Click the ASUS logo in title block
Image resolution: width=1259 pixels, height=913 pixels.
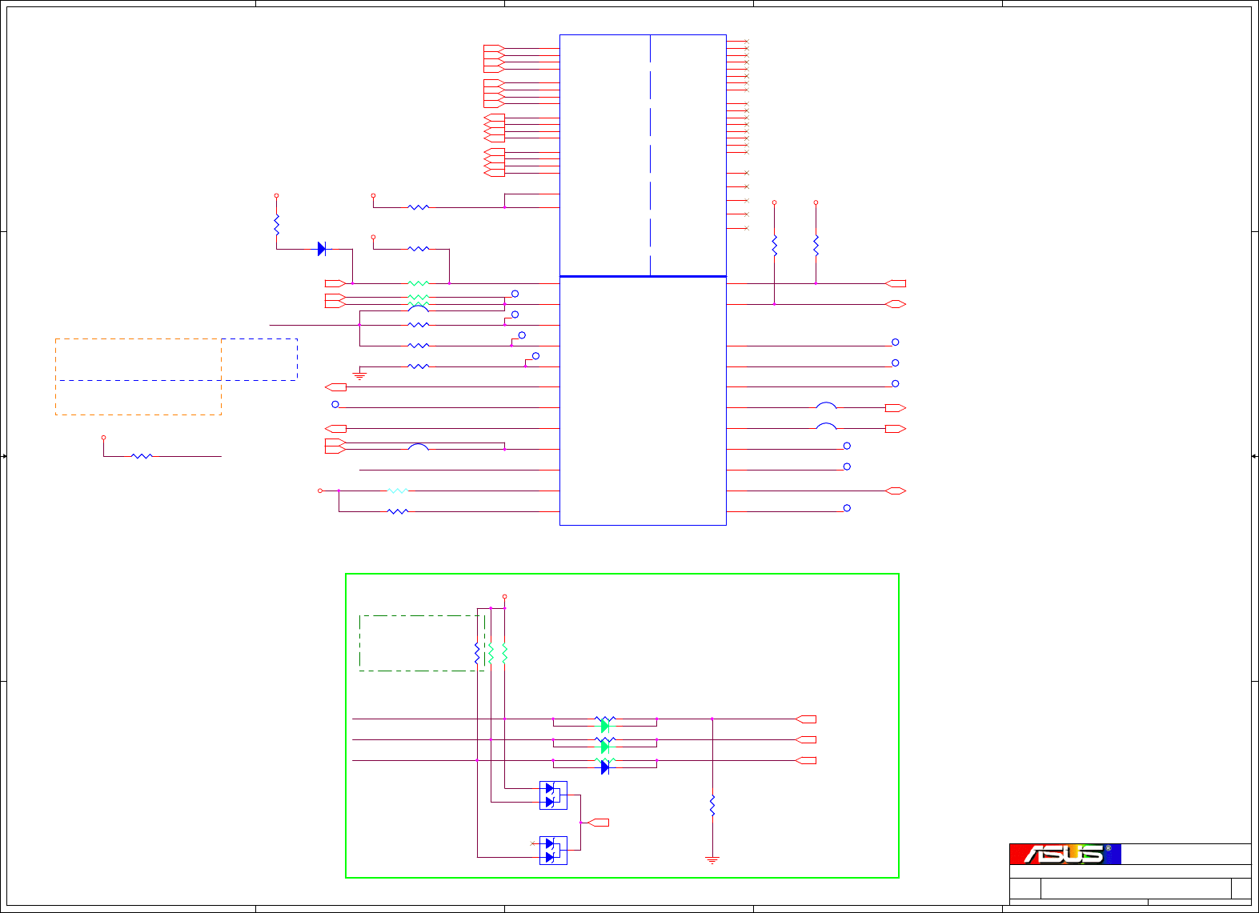pyautogui.click(x=1065, y=854)
